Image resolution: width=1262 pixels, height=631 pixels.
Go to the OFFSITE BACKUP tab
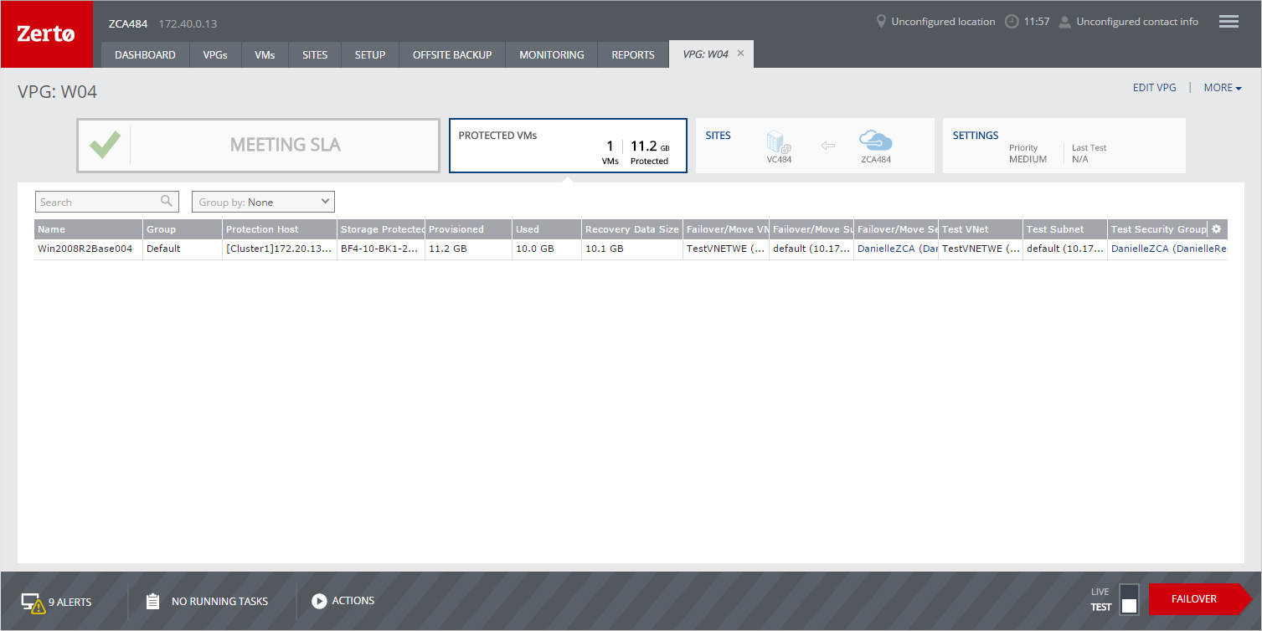[452, 54]
